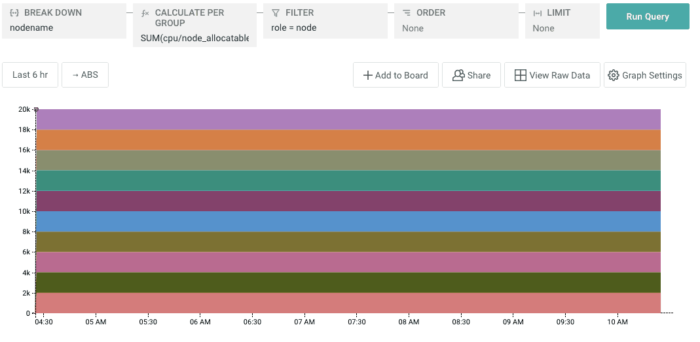Edit the nodename break down field

click(31, 28)
